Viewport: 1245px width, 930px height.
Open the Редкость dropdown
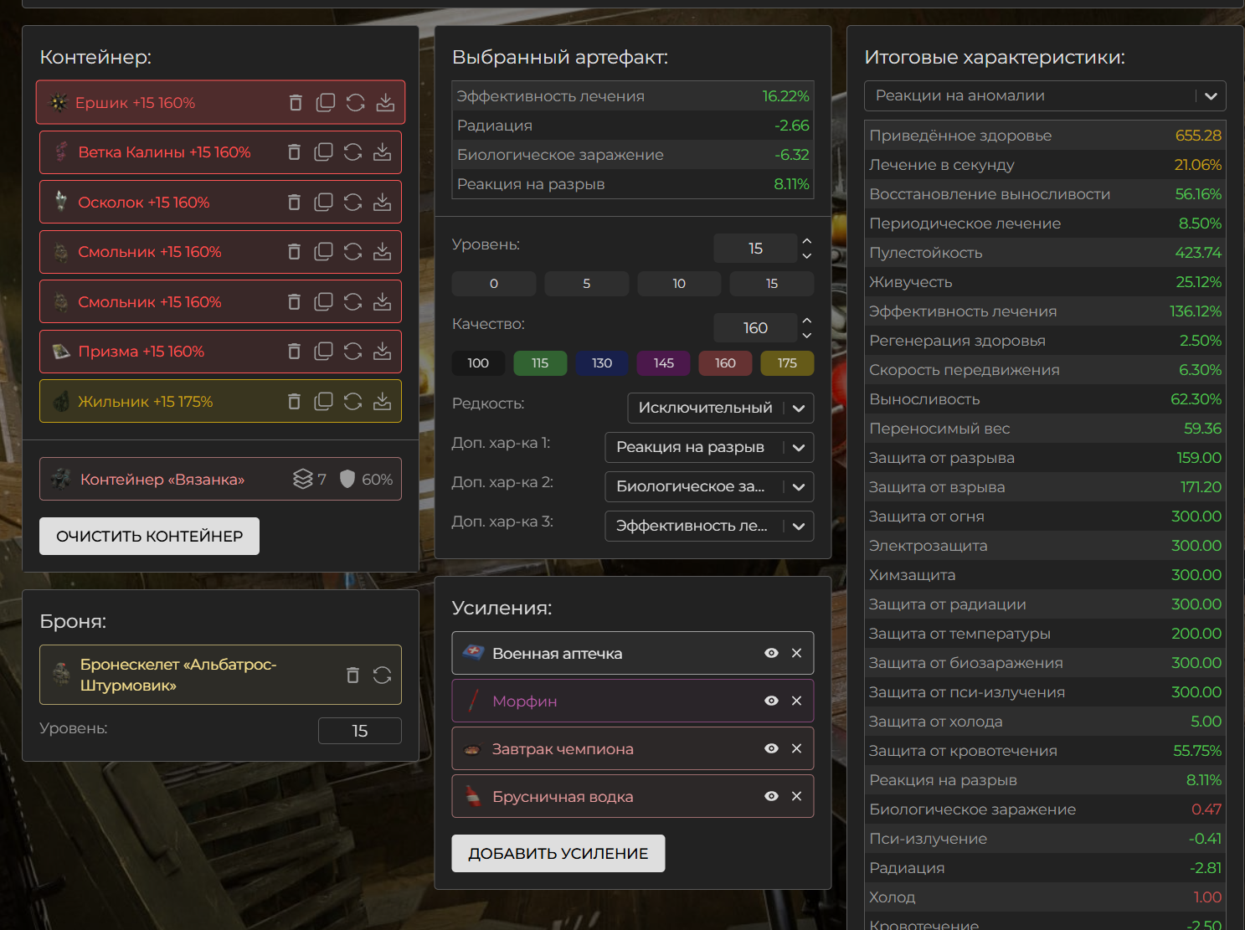[720, 408]
